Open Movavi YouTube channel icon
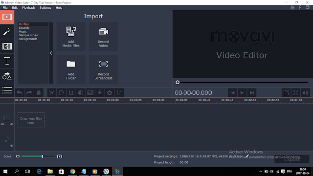Image resolution: width=313 pixels, height=176 pixels. pyautogui.click(x=292, y=8)
